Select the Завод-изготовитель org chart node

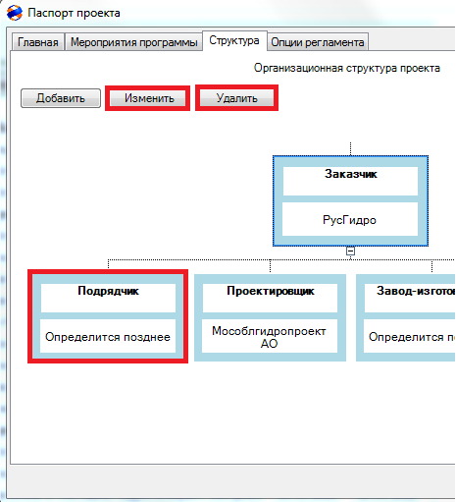(x=406, y=317)
